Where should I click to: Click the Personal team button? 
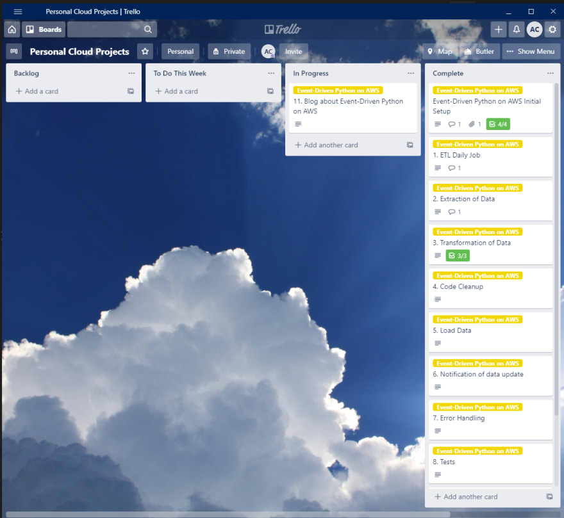tap(180, 51)
